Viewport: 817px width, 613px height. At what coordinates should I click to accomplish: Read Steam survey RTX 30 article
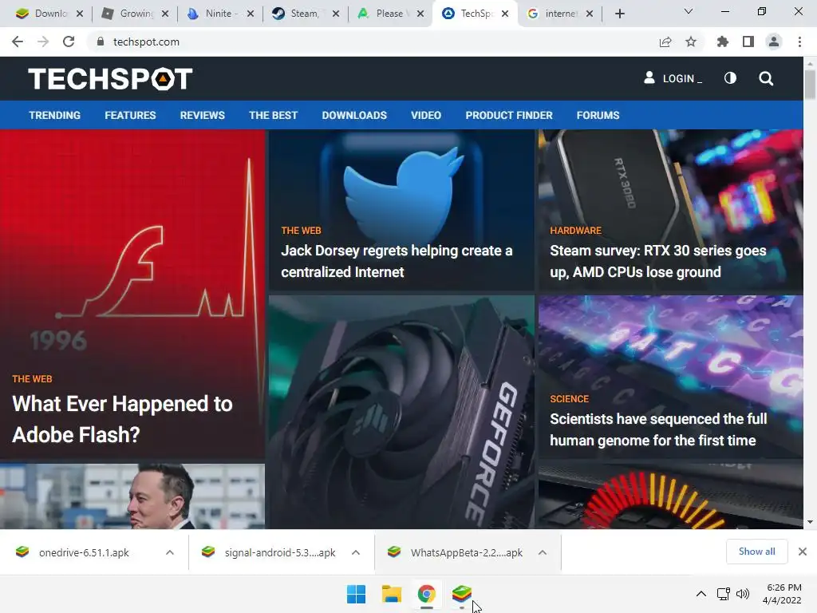coord(658,261)
